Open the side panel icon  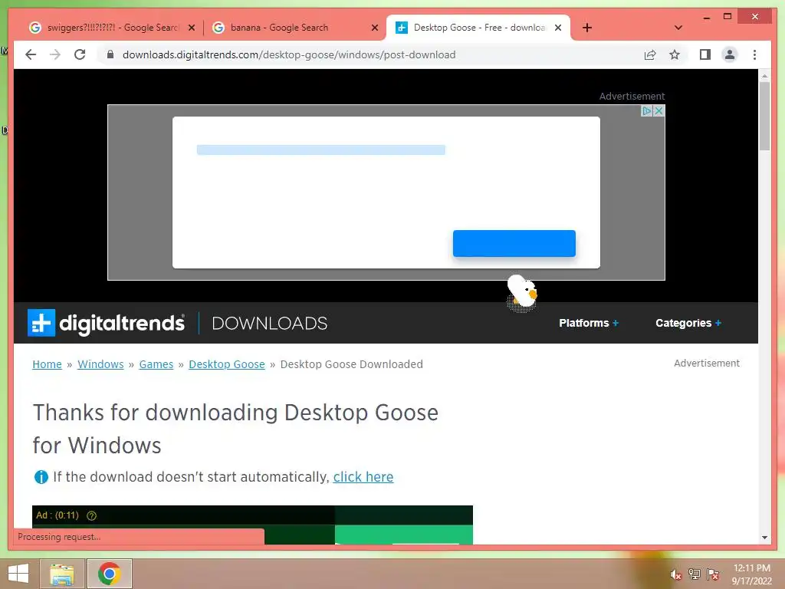point(705,54)
